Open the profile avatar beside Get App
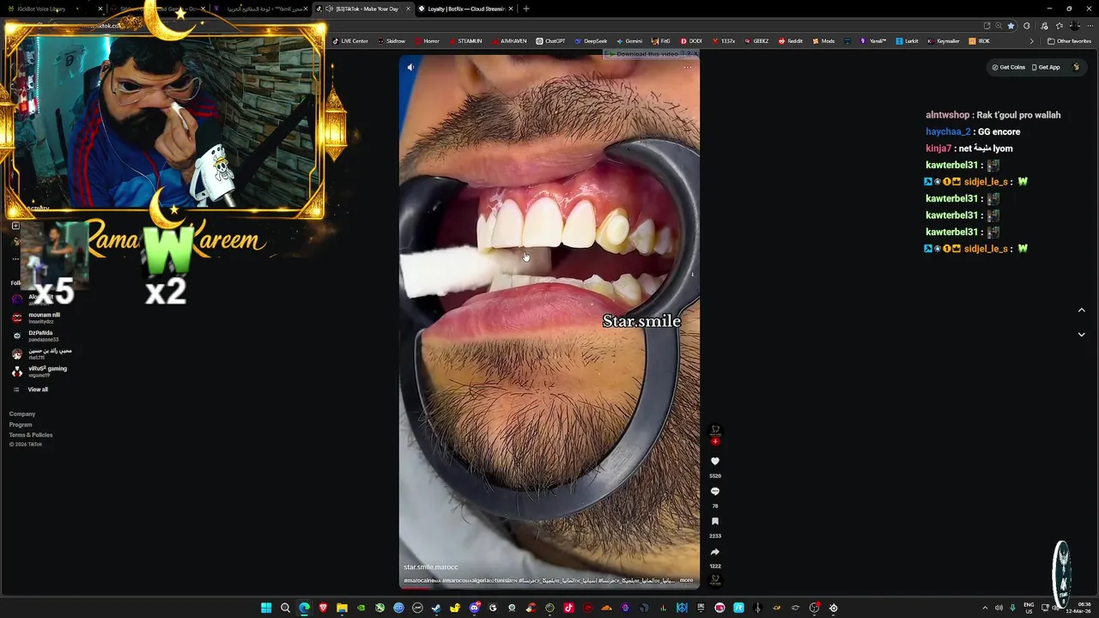The height and width of the screenshot is (618, 1099). click(1076, 67)
